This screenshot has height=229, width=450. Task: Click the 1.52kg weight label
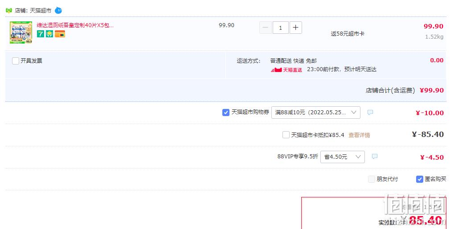click(x=434, y=37)
